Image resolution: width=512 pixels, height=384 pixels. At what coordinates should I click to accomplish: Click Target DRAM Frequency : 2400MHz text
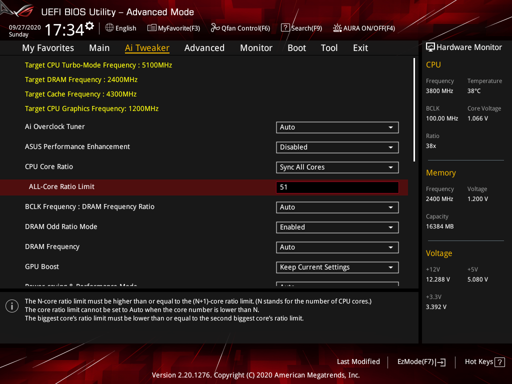coord(81,79)
